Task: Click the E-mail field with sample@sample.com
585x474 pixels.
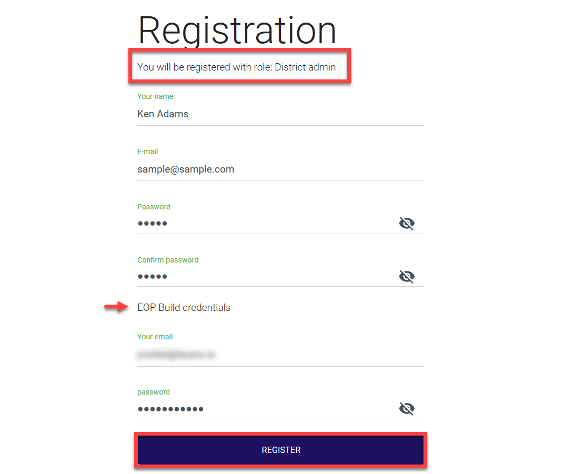Action: coord(263,169)
